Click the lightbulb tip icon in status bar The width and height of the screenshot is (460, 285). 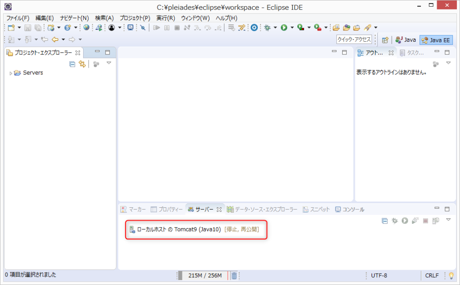(x=451, y=276)
